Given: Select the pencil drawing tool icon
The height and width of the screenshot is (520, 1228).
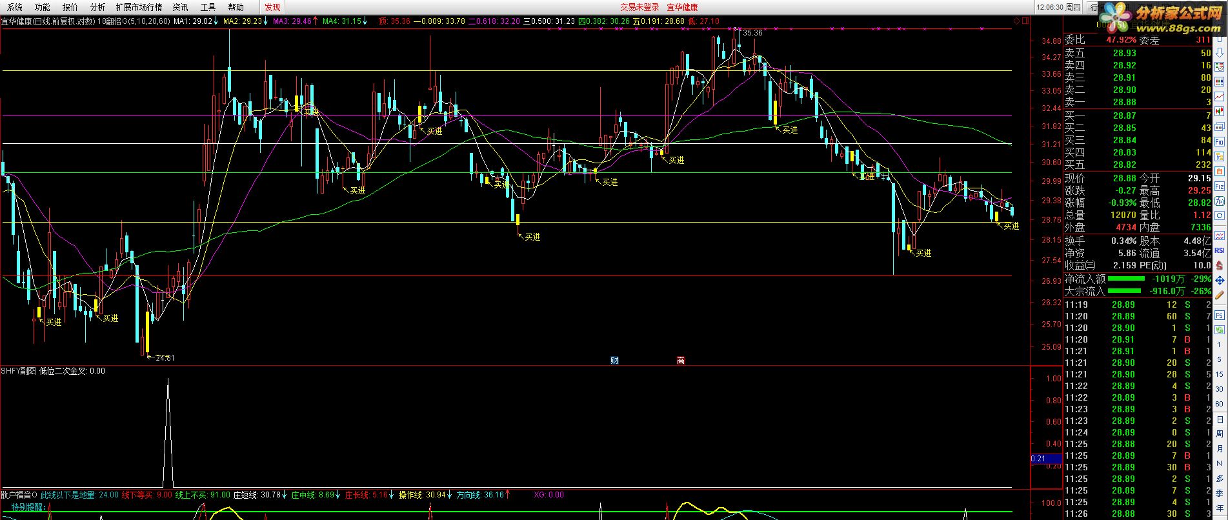Looking at the screenshot, I should click(1220, 295).
